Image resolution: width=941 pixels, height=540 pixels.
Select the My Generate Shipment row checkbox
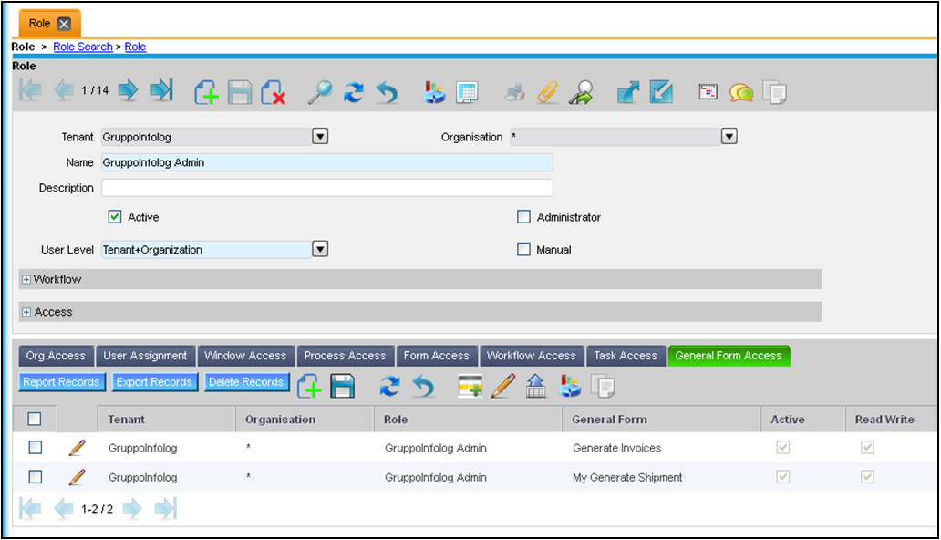(36, 477)
